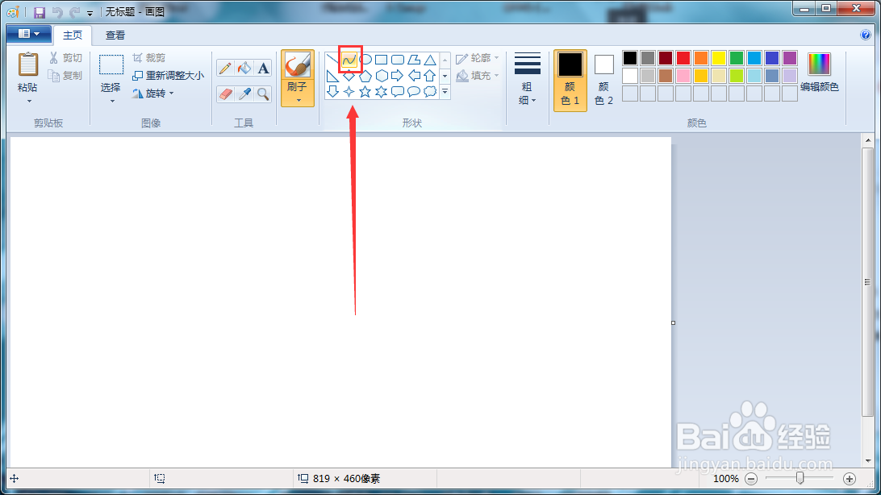Viewport: 881px width, 495px height.
Task: Open the Outline (轮廓) dropdown
Action: pyautogui.click(x=478, y=58)
